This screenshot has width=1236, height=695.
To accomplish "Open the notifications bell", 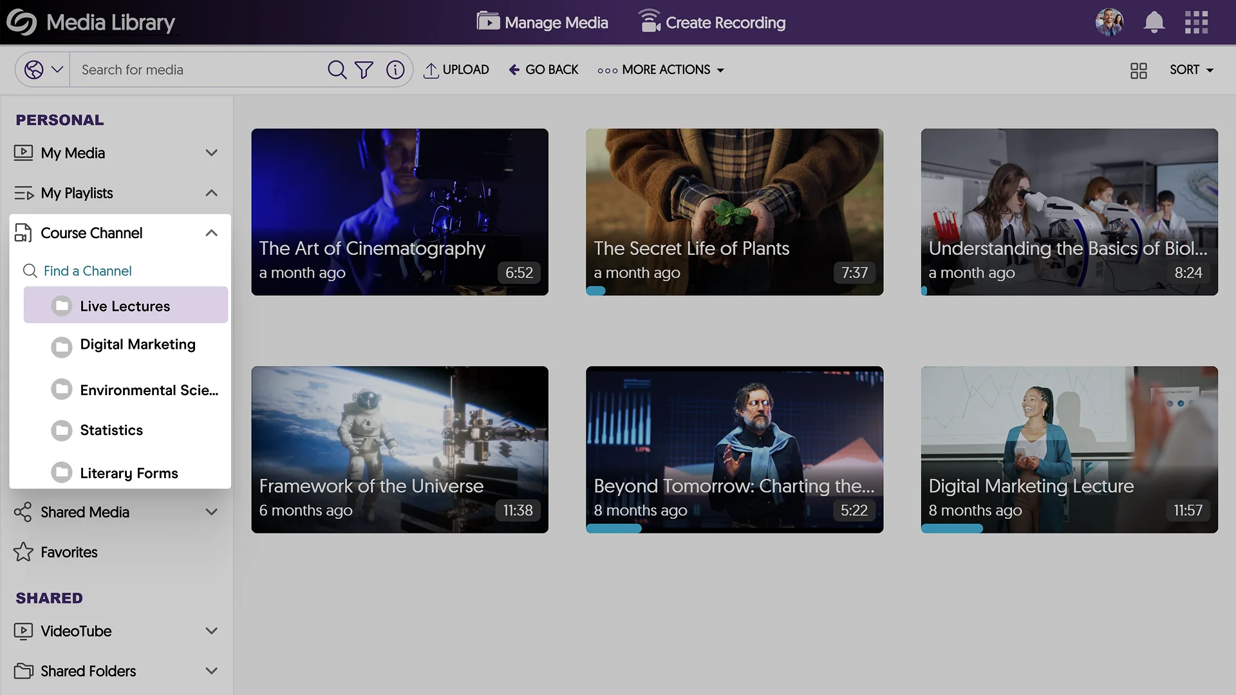I will point(1154,23).
